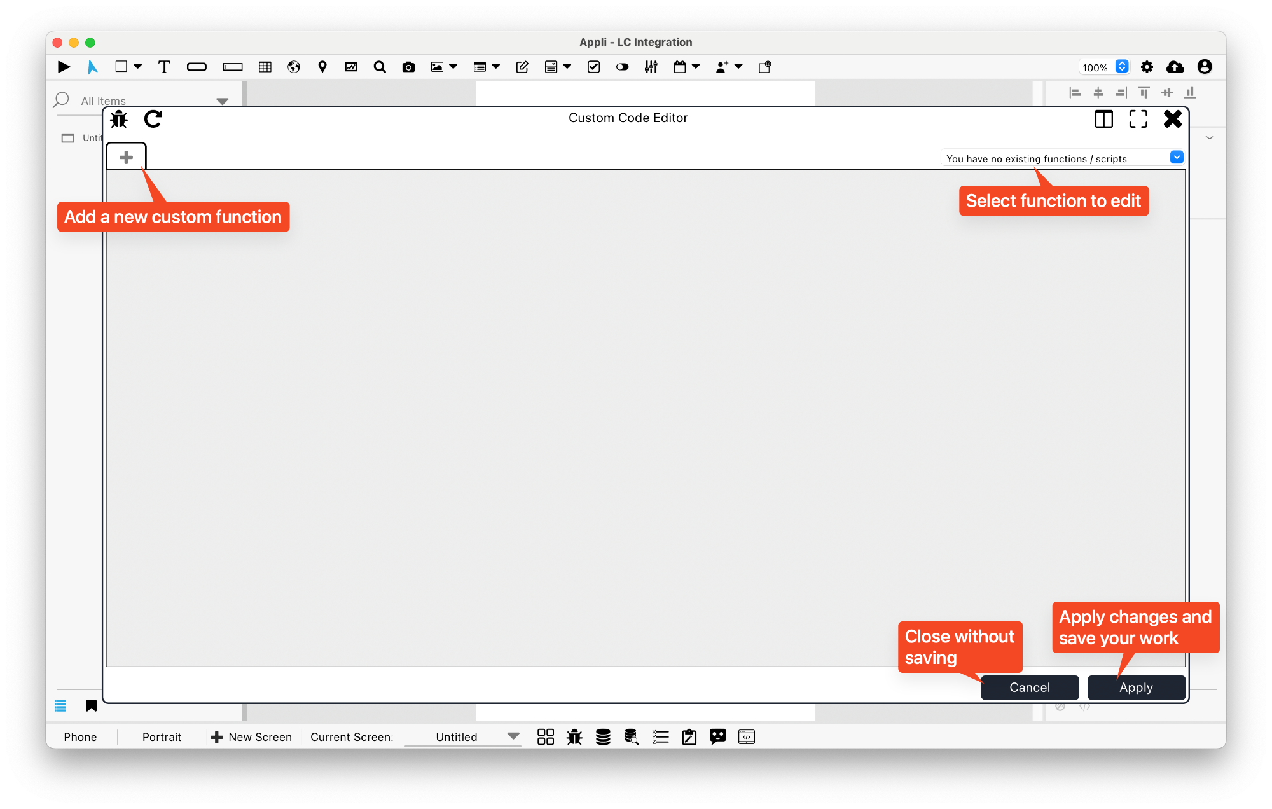Click Cancel to close without saving

(x=1030, y=687)
